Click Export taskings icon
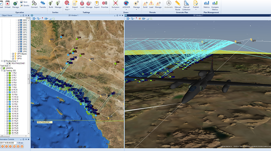The height and width of the screenshot is (151, 271). tap(97, 4)
